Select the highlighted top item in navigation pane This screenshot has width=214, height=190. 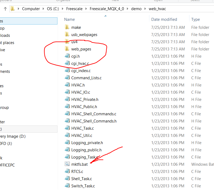click(x=29, y=21)
